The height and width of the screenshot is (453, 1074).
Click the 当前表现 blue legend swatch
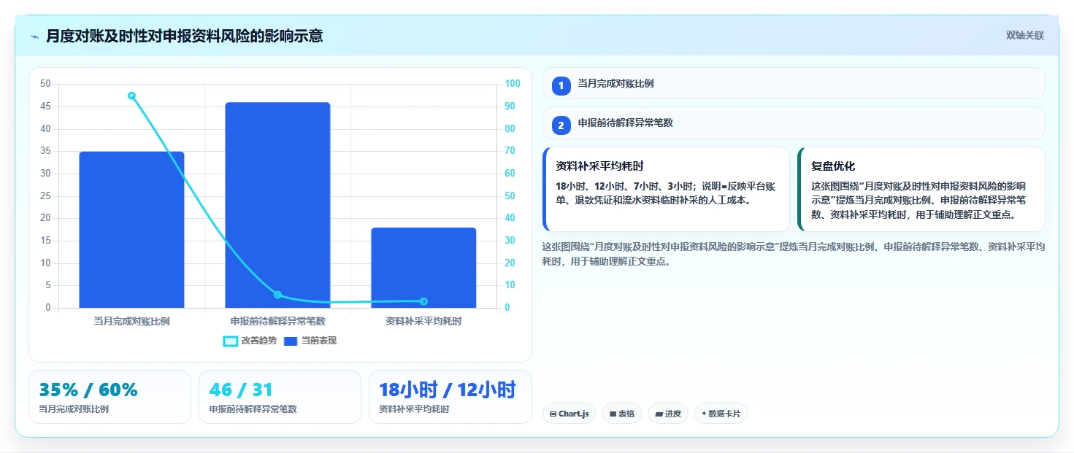(x=291, y=341)
